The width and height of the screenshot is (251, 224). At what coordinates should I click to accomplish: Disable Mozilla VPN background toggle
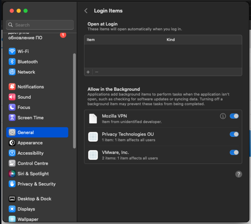tap(234, 116)
